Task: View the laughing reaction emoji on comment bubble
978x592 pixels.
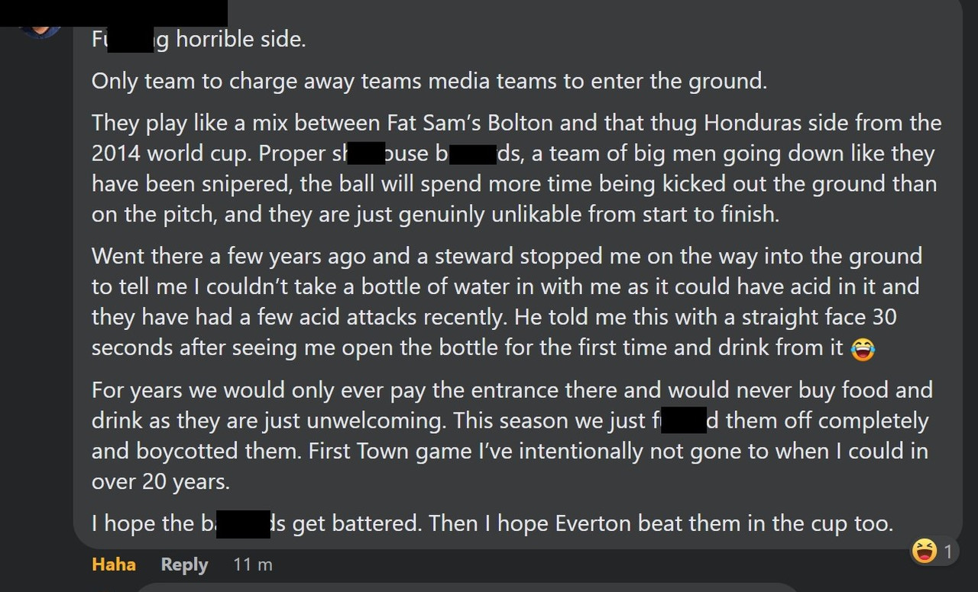Action: click(x=924, y=551)
